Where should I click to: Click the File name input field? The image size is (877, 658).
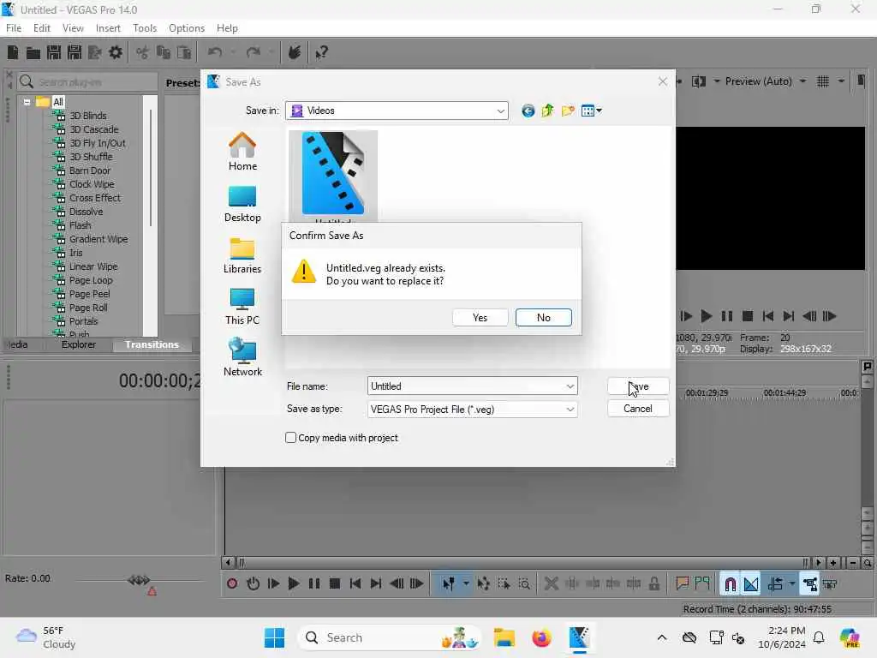(x=465, y=386)
